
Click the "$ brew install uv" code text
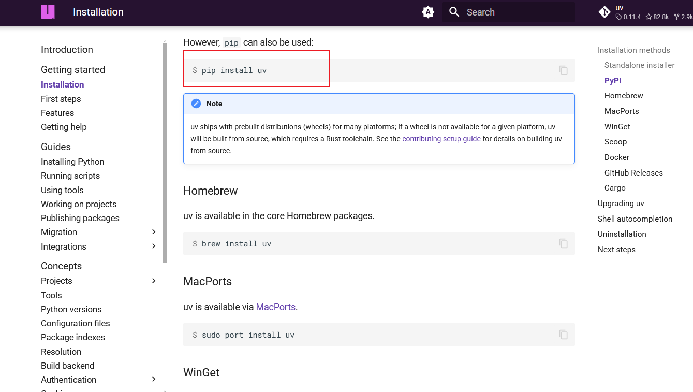click(232, 244)
